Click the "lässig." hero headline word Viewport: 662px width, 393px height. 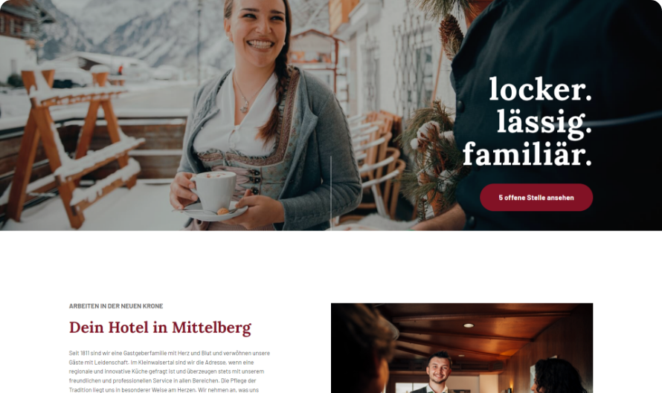(x=544, y=123)
